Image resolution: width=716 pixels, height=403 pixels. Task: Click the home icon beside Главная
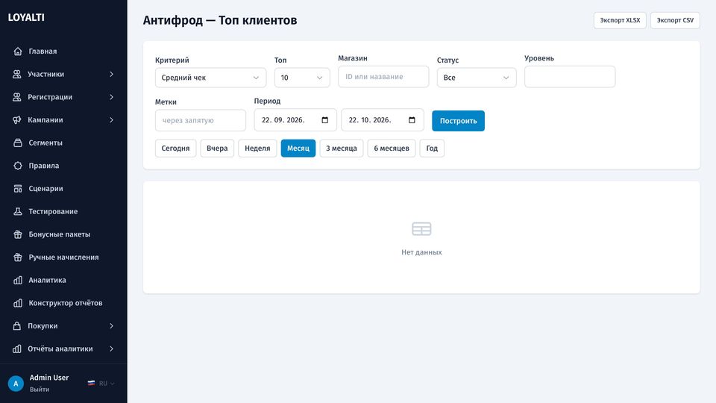click(x=18, y=51)
